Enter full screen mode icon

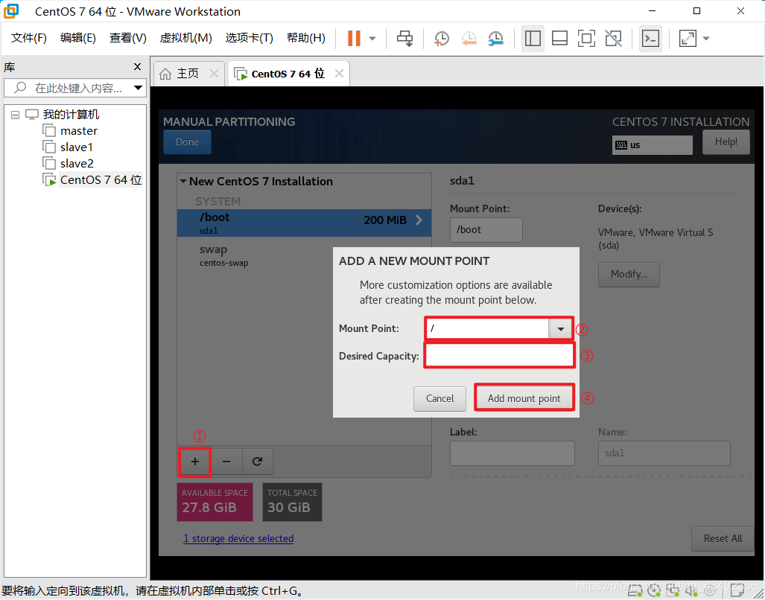tap(586, 38)
